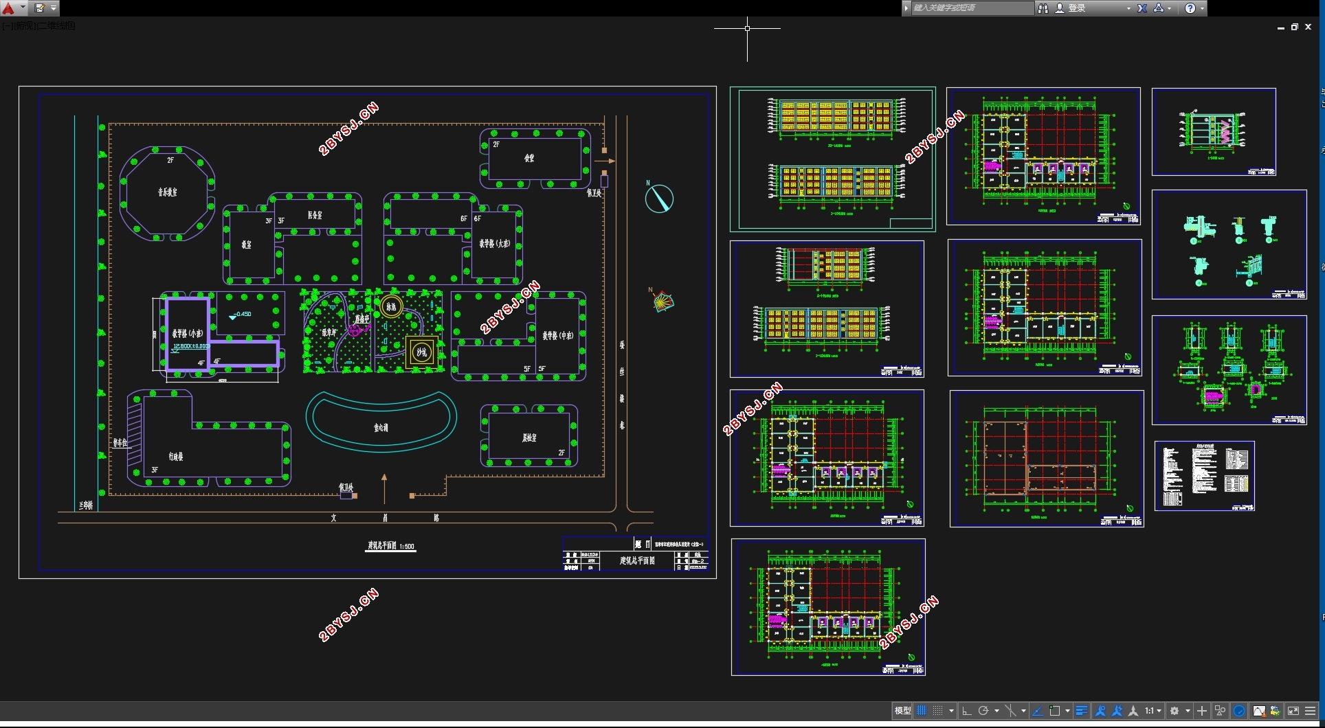This screenshot has height=728, width=1325.
Task: Toggle isometric drafting icon
Action: click(1010, 711)
